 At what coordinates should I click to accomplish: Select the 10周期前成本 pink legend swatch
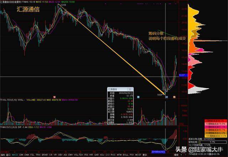[x=216, y=124]
